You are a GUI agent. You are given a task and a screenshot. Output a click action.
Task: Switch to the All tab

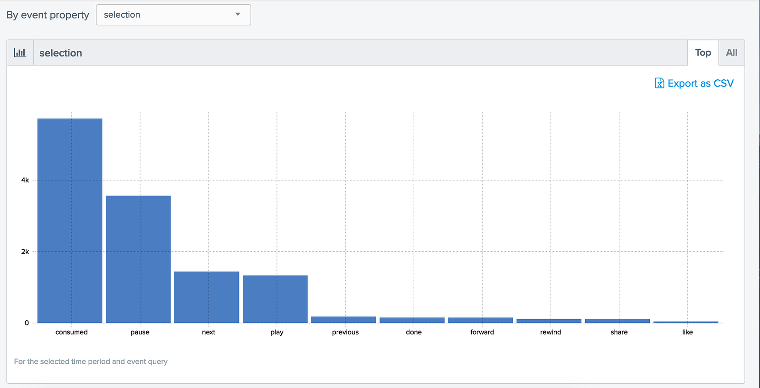pos(731,53)
